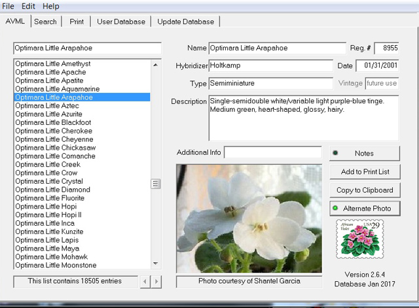The width and height of the screenshot is (419, 308).
Task: Select Optimara Little Cherokee in list
Action: [82, 131]
